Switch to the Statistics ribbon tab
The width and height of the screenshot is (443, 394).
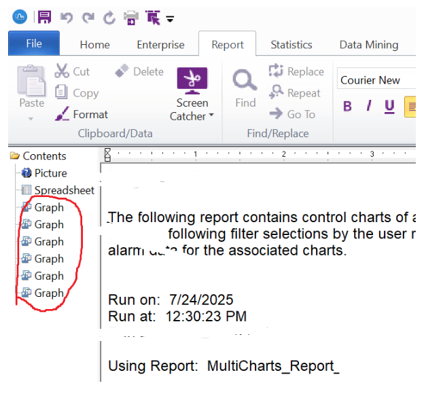(291, 45)
